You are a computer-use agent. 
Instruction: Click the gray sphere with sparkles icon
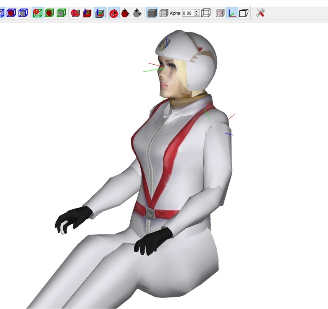click(x=137, y=13)
